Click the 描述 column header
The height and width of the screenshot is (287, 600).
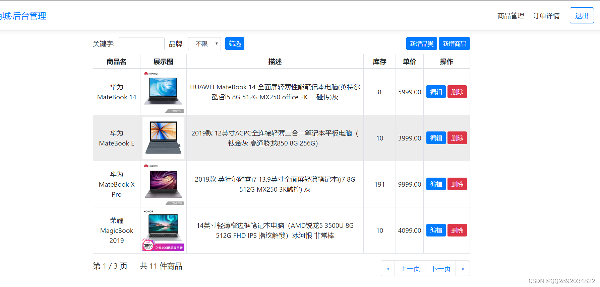[275, 62]
